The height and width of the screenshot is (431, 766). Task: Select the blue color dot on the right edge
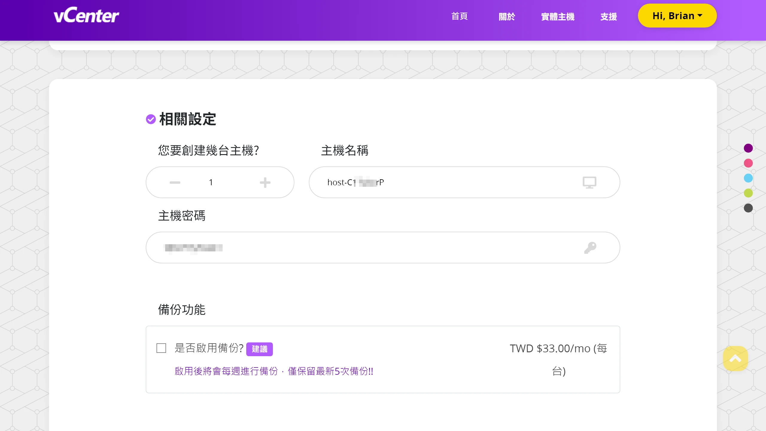748,178
